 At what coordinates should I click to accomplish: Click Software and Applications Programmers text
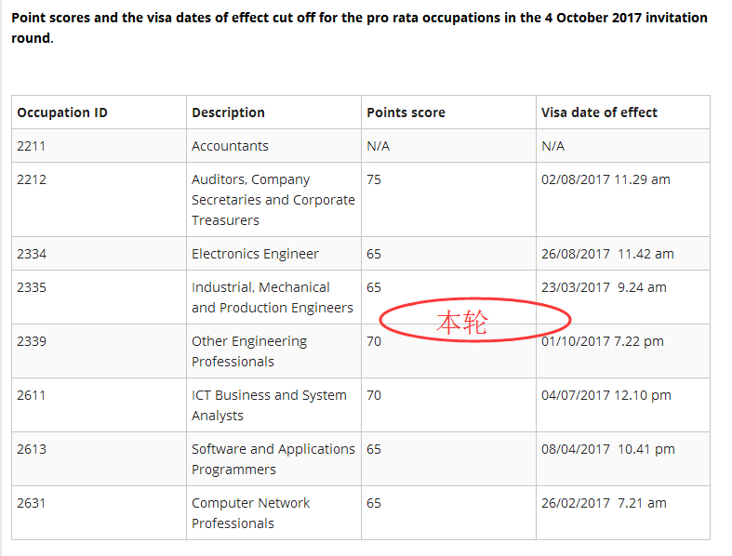[x=273, y=459]
